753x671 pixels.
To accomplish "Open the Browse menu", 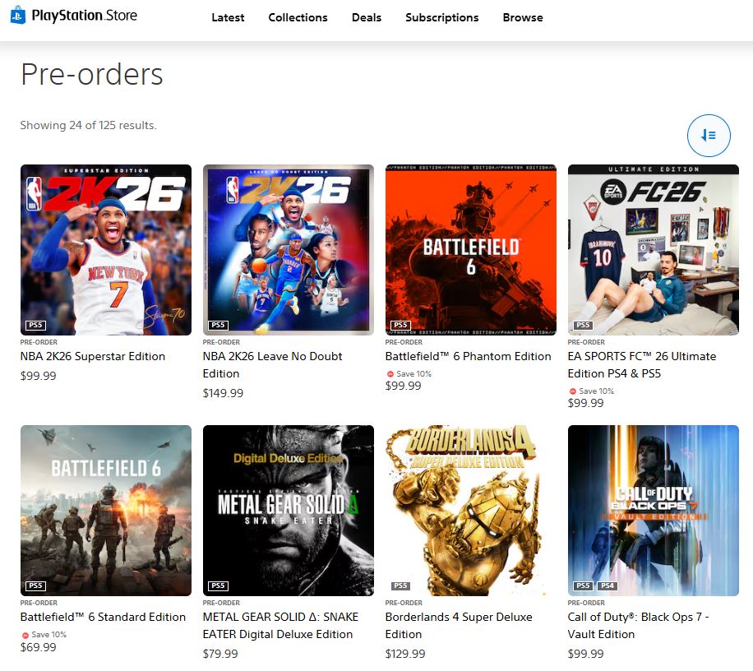I will click(x=523, y=18).
